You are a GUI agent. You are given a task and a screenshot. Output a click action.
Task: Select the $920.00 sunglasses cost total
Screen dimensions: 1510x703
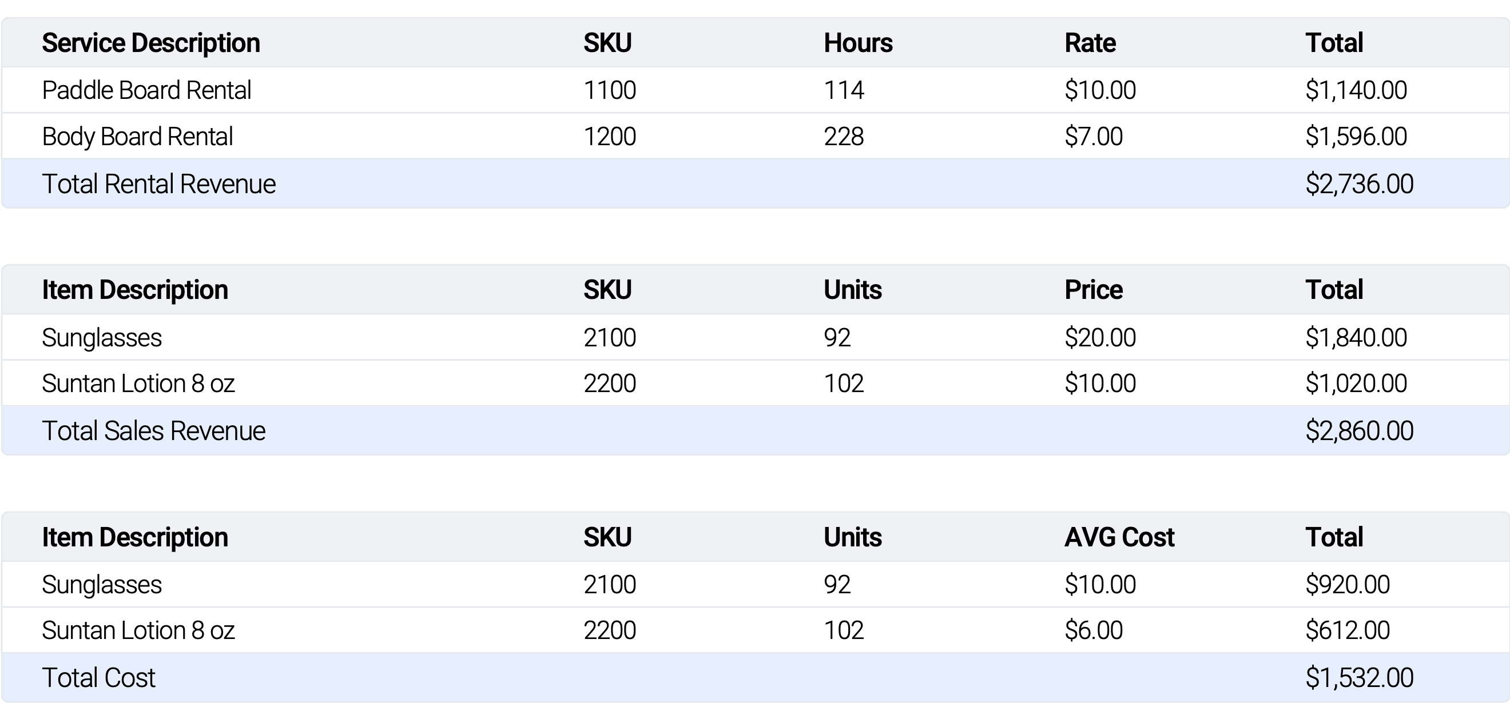pos(1347,585)
